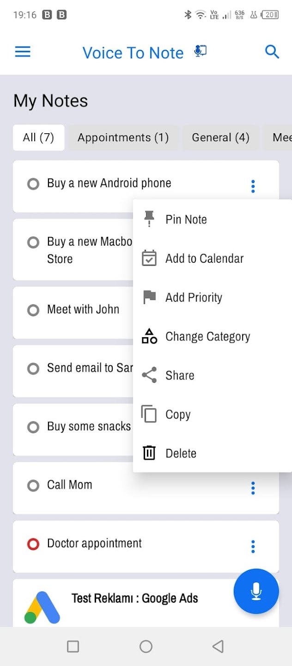
Task: Click the flag icon for Add Priority
Action: tap(149, 297)
